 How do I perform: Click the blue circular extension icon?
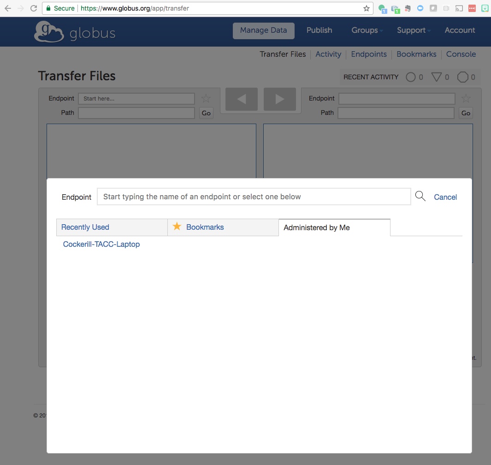click(x=420, y=8)
